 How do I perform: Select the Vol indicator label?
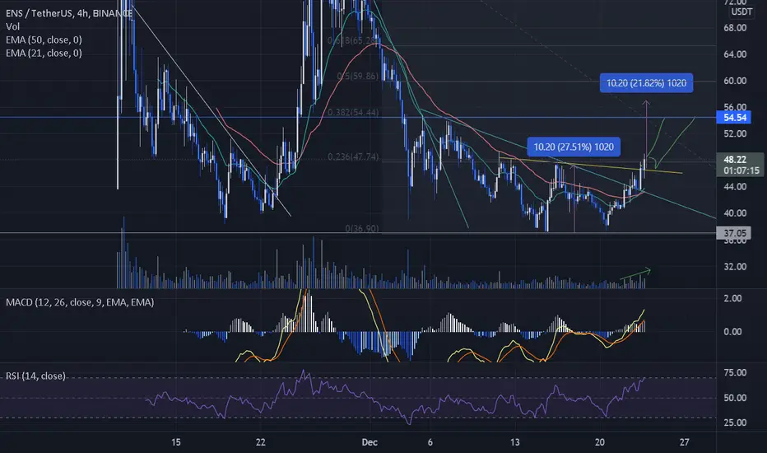click(12, 26)
